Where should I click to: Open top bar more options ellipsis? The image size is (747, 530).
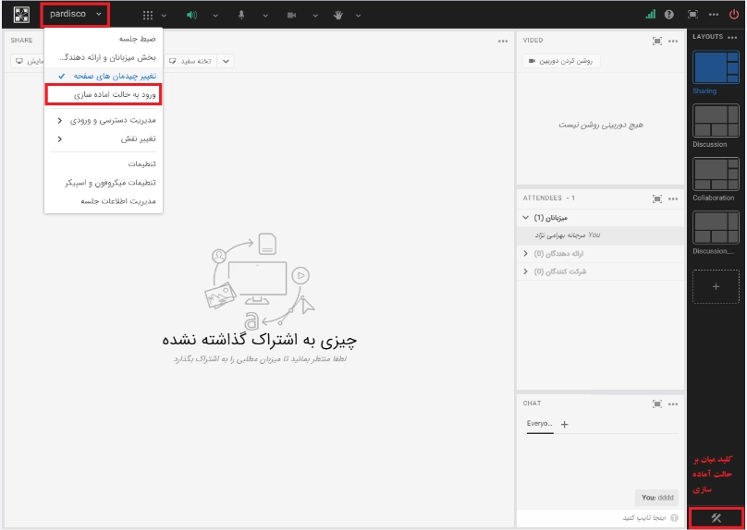coord(713,15)
